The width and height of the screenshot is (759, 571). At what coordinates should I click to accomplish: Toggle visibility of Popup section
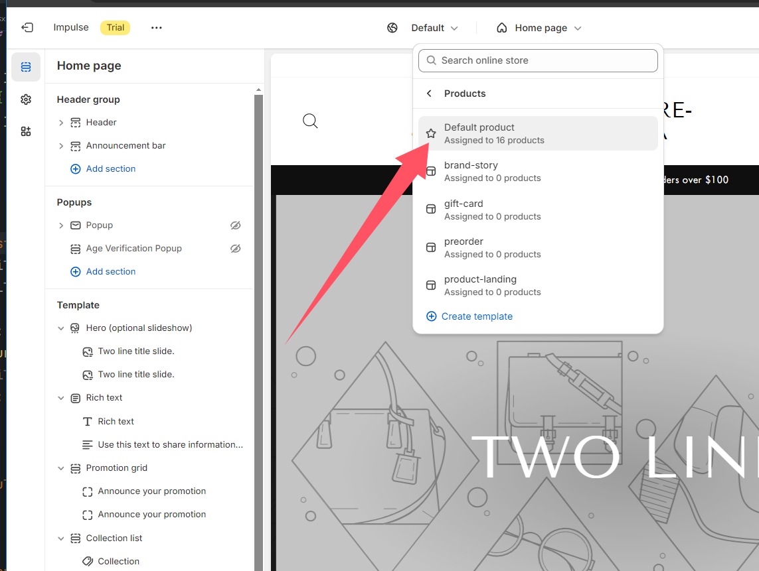point(236,225)
